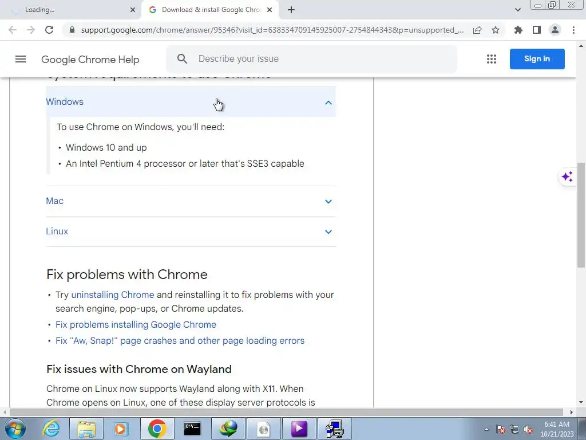Open the purple media player taskbar icon
Viewport: 586px width, 440px height.
pyautogui.click(x=299, y=429)
